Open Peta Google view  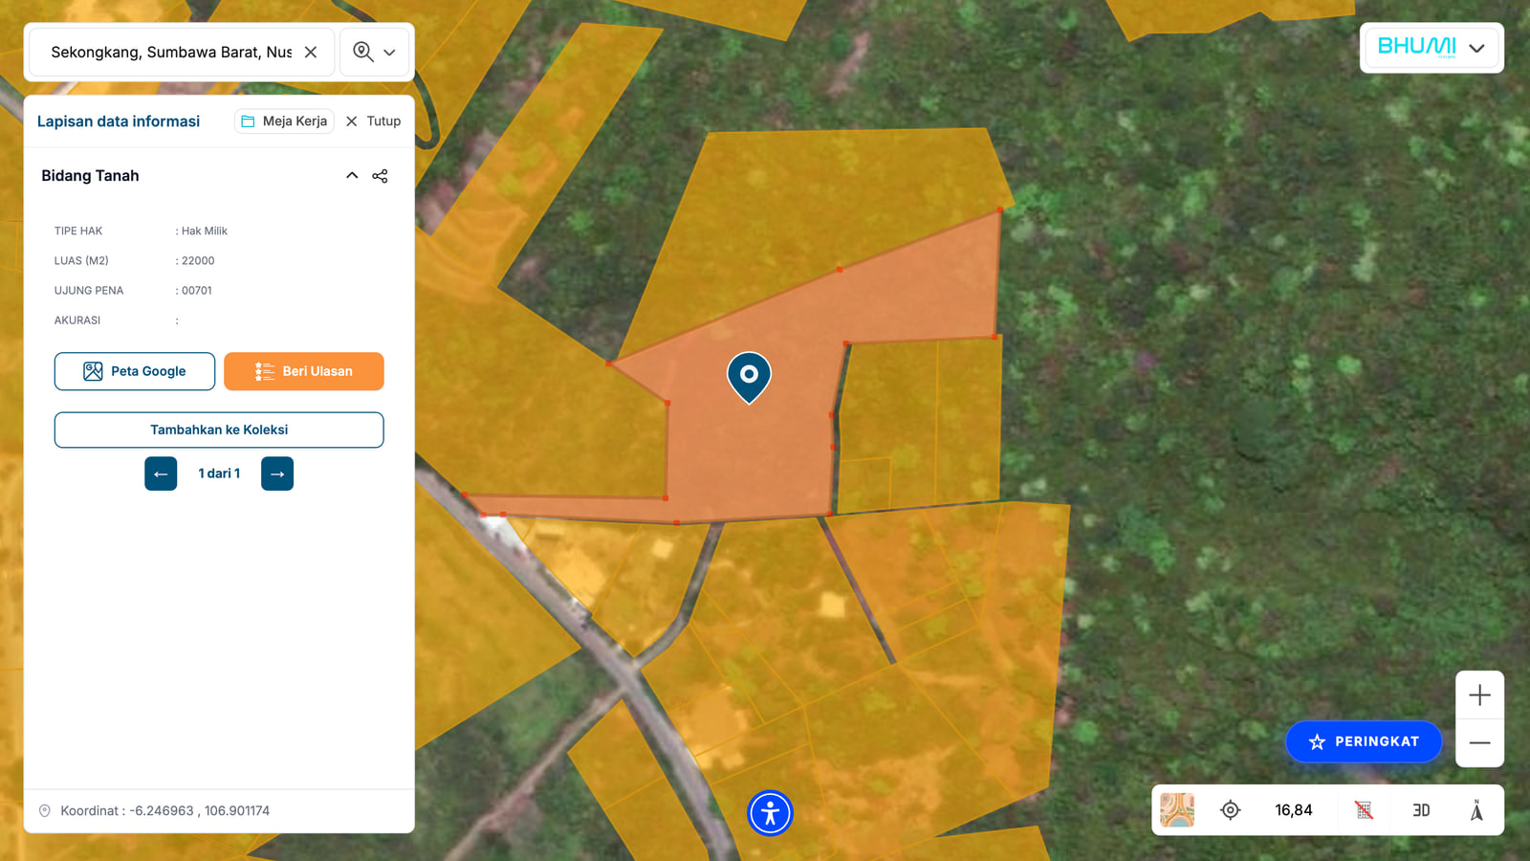point(135,371)
